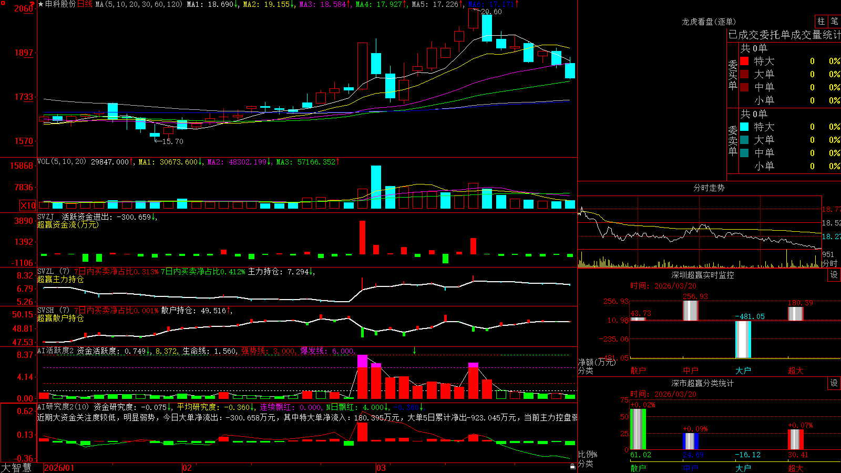Select the SVZL (7) indicator label
This screenshot has height=473, width=841.
tap(53, 272)
